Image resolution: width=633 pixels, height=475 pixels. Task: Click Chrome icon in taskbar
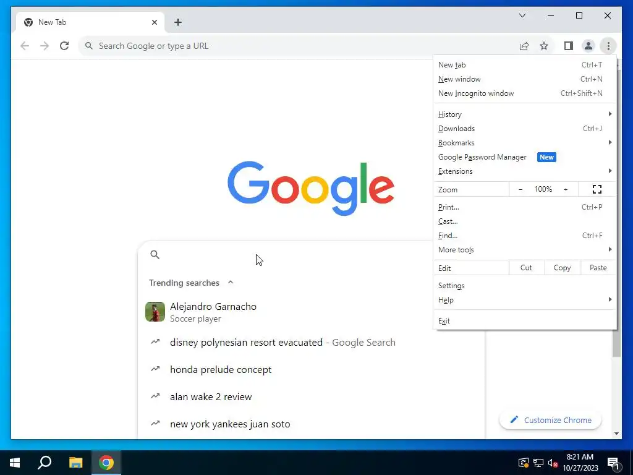coord(106,463)
